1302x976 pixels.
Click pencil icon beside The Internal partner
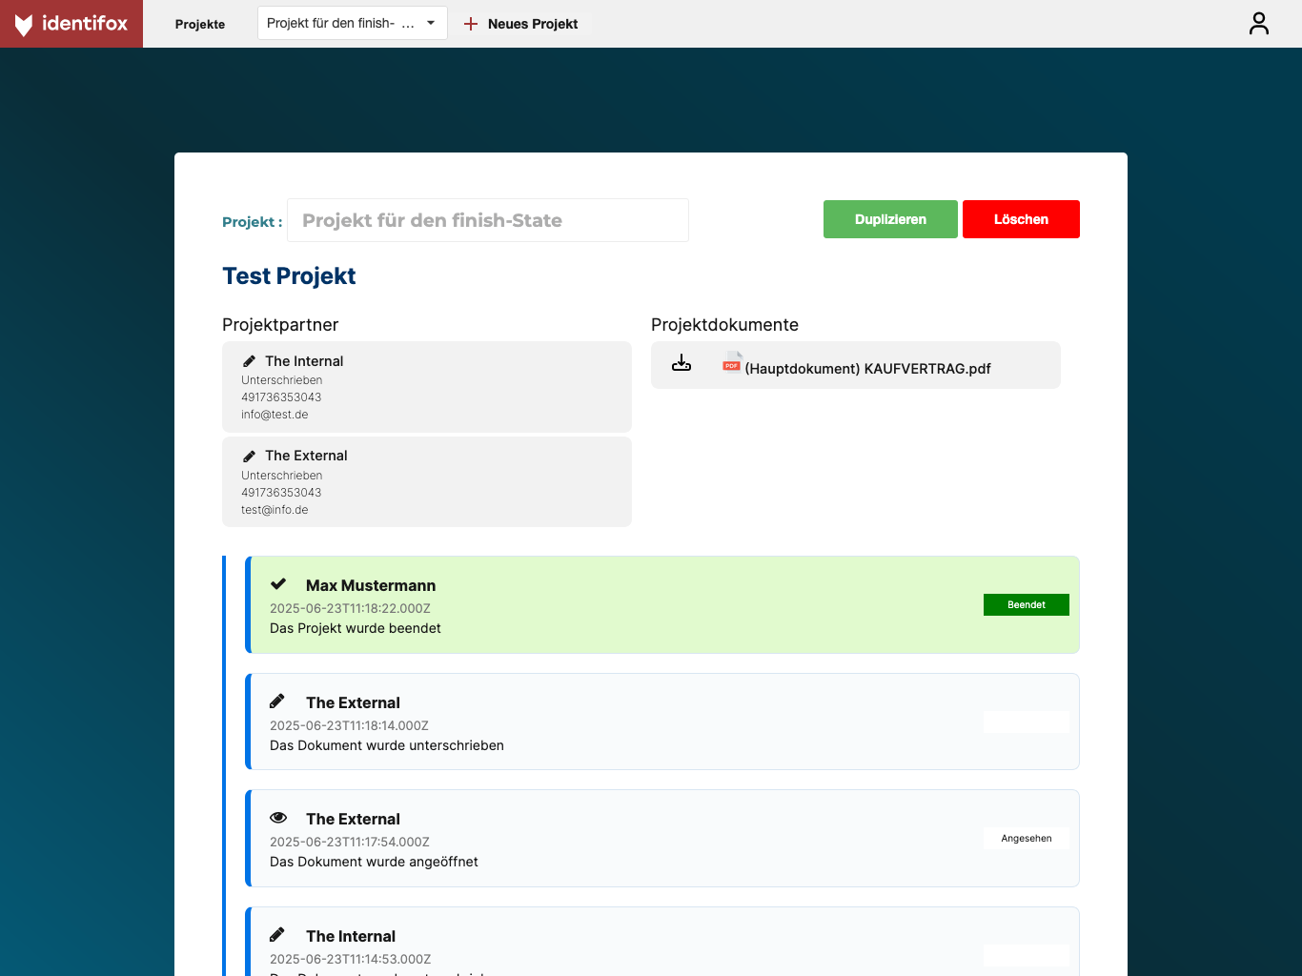point(249,361)
